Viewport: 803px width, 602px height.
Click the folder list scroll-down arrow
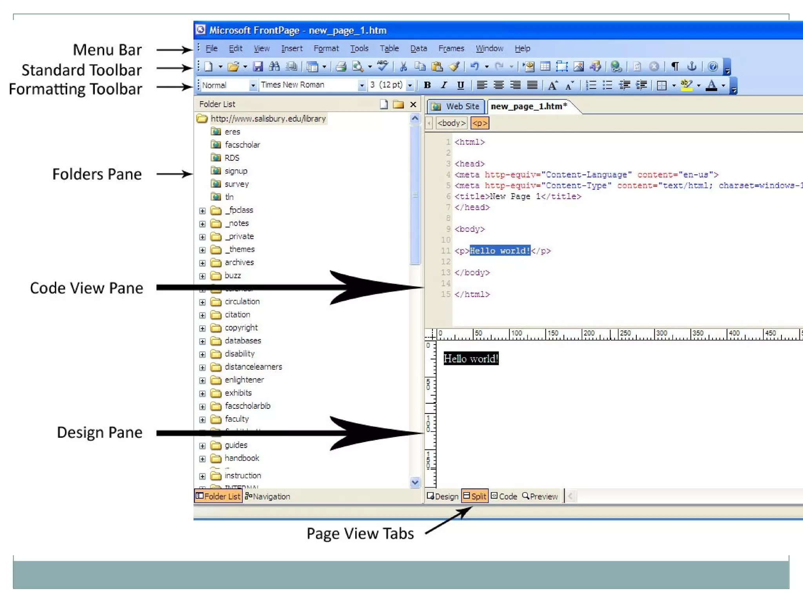tap(415, 482)
